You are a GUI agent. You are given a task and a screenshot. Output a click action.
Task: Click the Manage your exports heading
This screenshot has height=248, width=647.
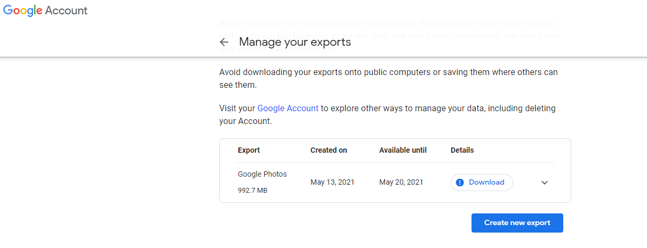pyautogui.click(x=295, y=42)
